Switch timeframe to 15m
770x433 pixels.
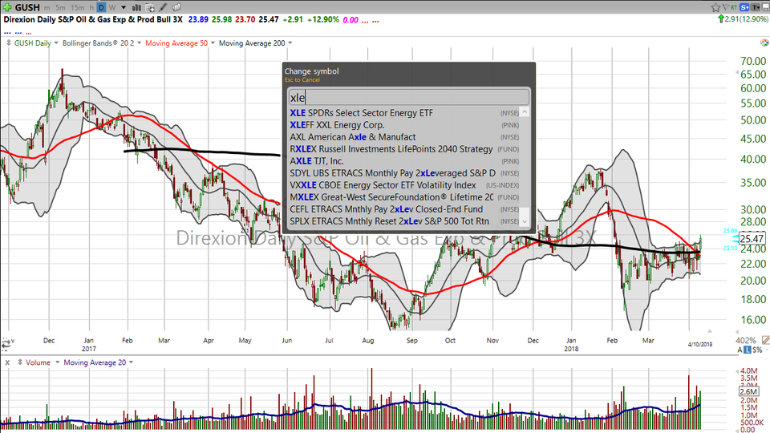click(x=78, y=7)
